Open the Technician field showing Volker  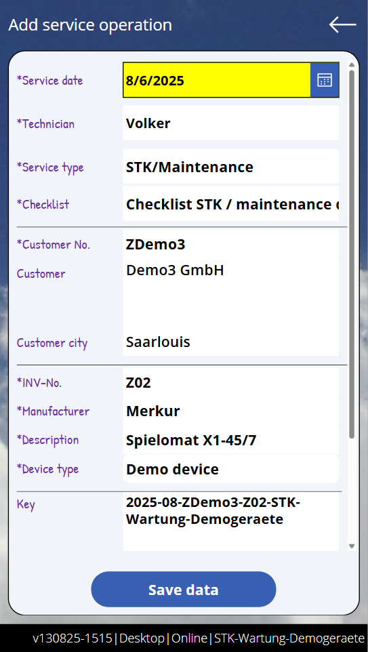click(x=231, y=123)
